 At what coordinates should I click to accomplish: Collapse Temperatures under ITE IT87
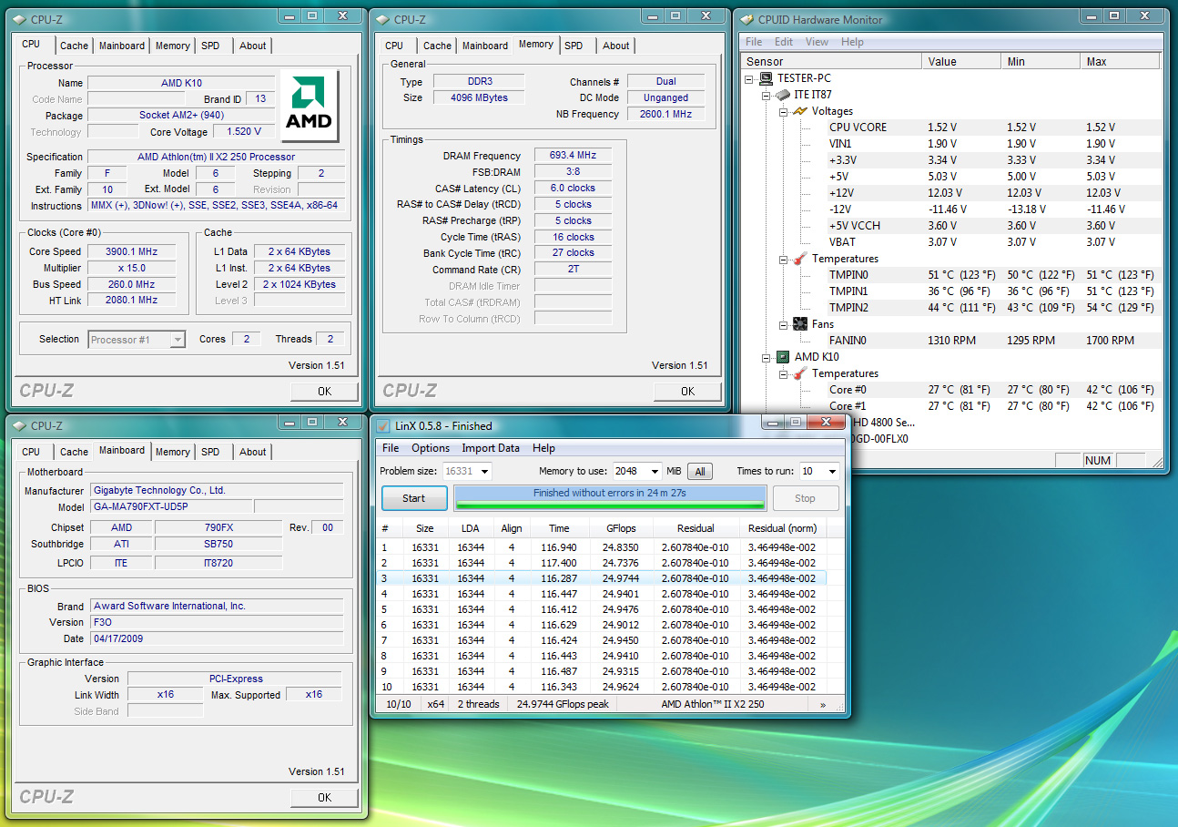[x=783, y=259]
